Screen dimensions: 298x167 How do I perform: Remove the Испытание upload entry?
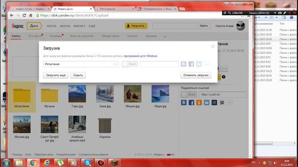point(115,64)
